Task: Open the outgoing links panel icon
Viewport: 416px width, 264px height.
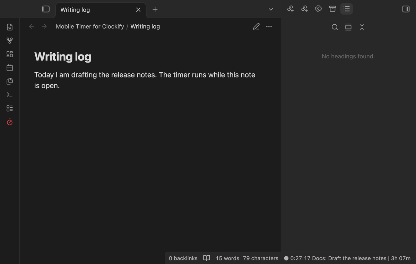Action: pyautogui.click(x=304, y=9)
